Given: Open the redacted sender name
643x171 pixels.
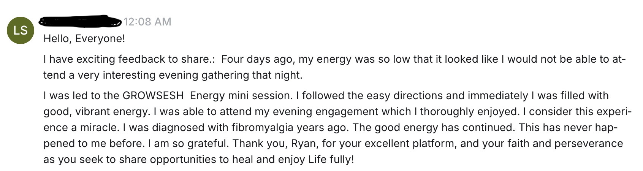Looking at the screenshot, I should [80, 21].
